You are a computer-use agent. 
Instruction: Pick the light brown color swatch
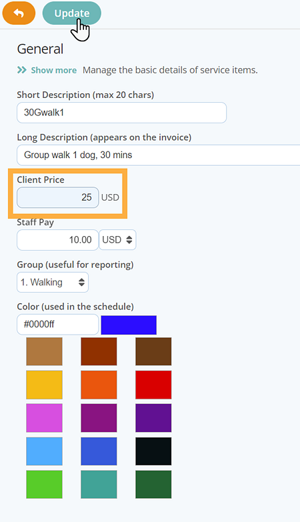click(44, 351)
